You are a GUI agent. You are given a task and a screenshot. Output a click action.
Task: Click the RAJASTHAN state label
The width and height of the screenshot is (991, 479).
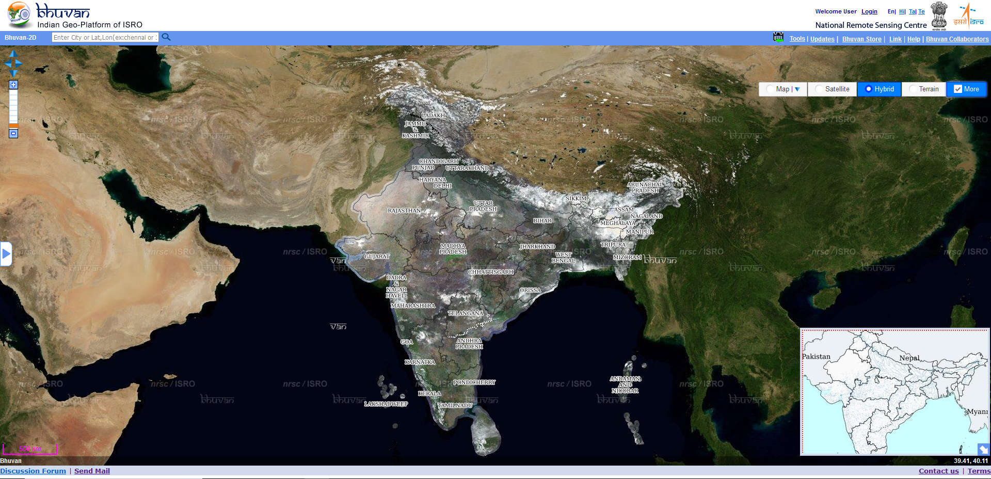[404, 211]
